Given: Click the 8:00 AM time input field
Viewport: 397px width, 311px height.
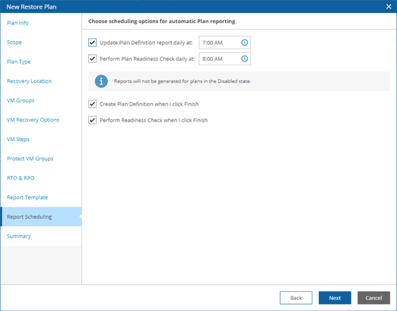Looking at the screenshot, I should point(218,59).
